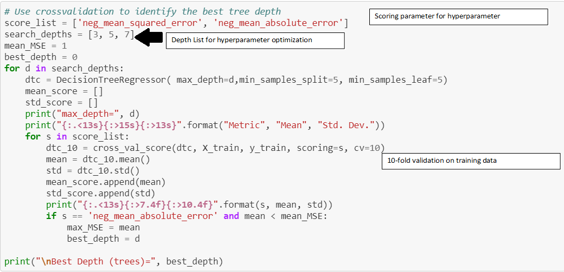
Task: Click the mean = dtc_10.mean() line
Action: tap(98, 160)
